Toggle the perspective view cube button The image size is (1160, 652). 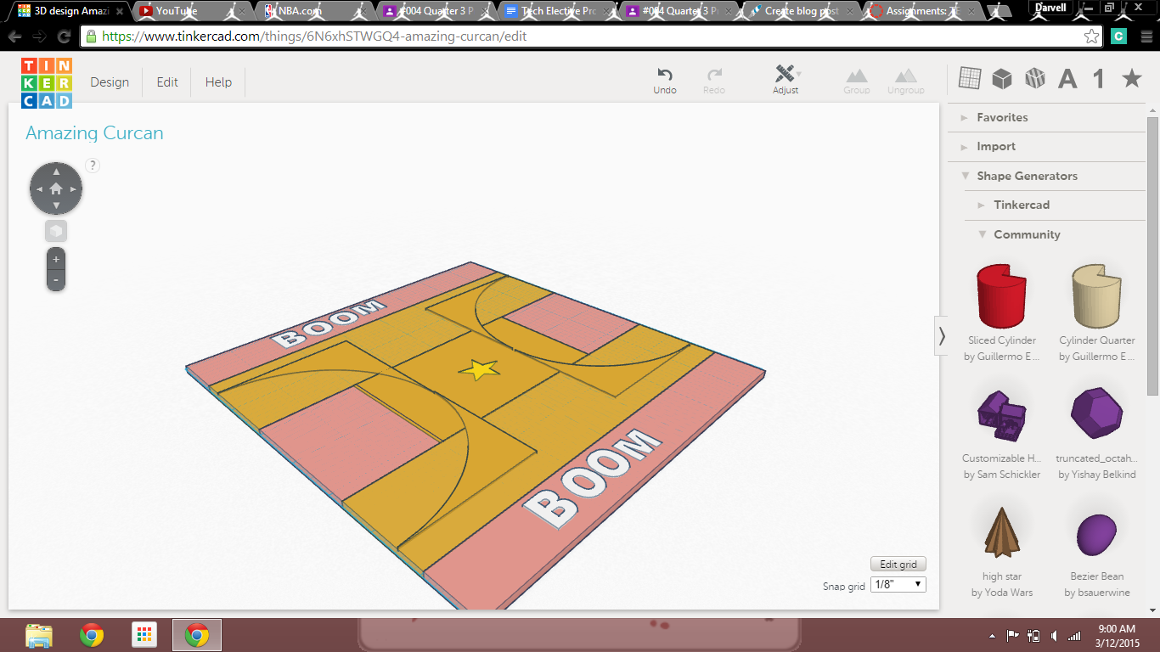(56, 231)
